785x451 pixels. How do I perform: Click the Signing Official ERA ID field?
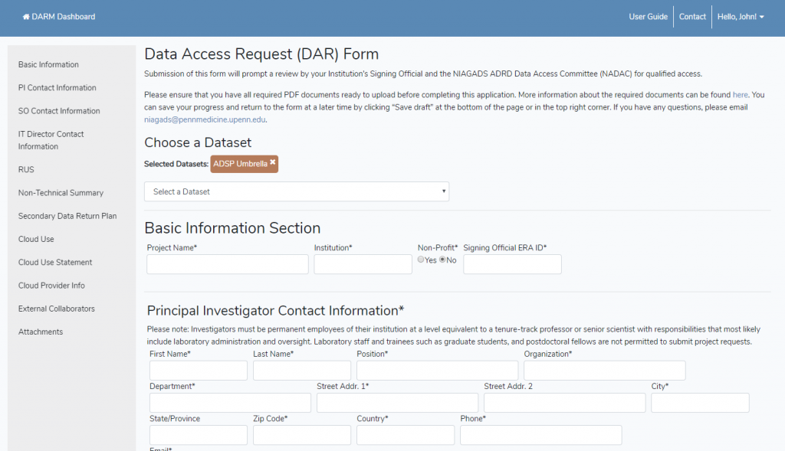512,264
